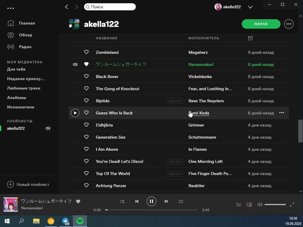
Task: Open Raubtier artist link
Action: pyautogui.click(x=196, y=186)
